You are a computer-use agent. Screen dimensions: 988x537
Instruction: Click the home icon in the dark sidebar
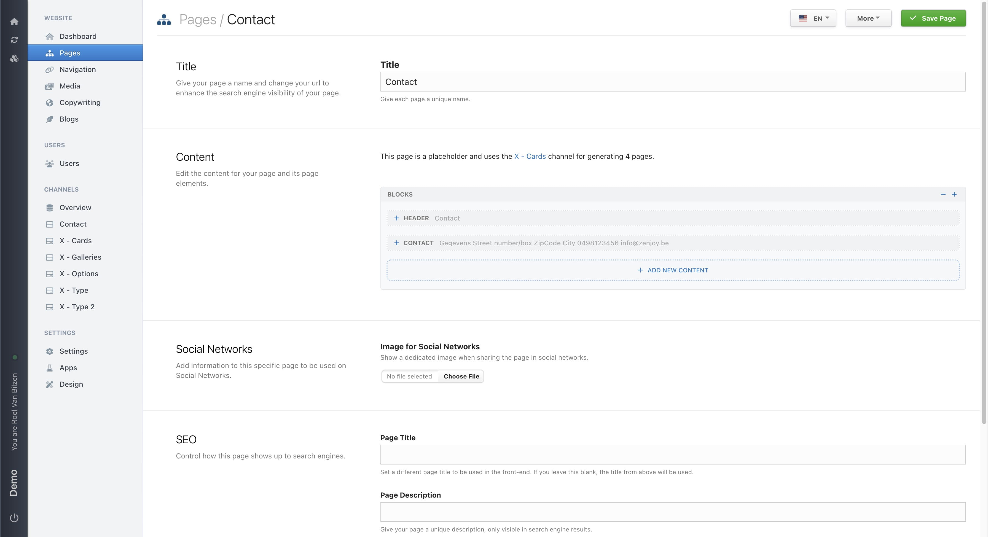point(14,22)
